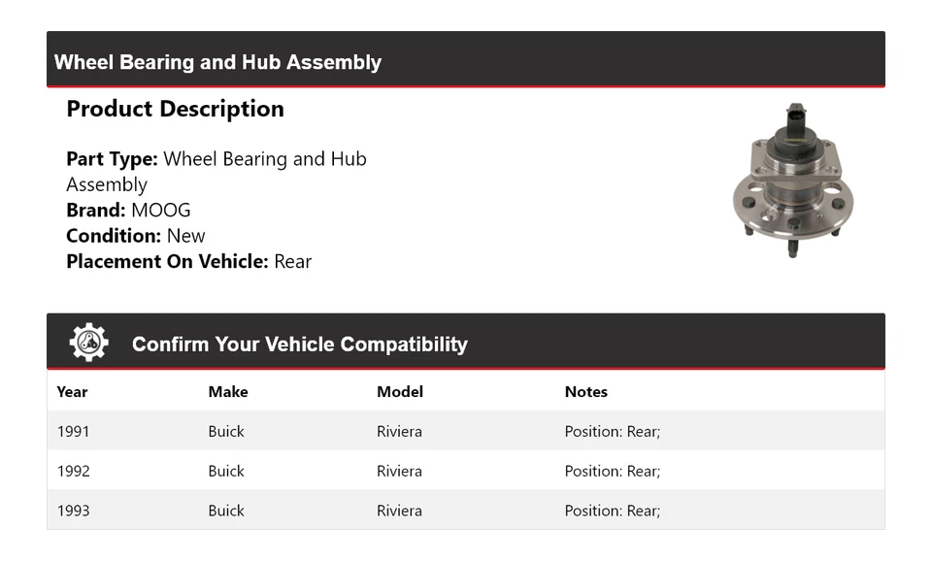This screenshot has height=561, width=932.
Task: Click the Placement On Vehicle: Rear text
Action: tap(188, 261)
